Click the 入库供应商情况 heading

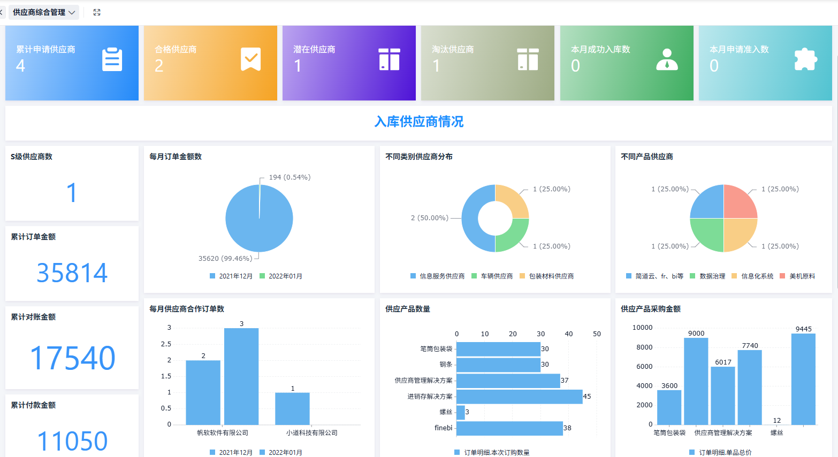click(419, 122)
